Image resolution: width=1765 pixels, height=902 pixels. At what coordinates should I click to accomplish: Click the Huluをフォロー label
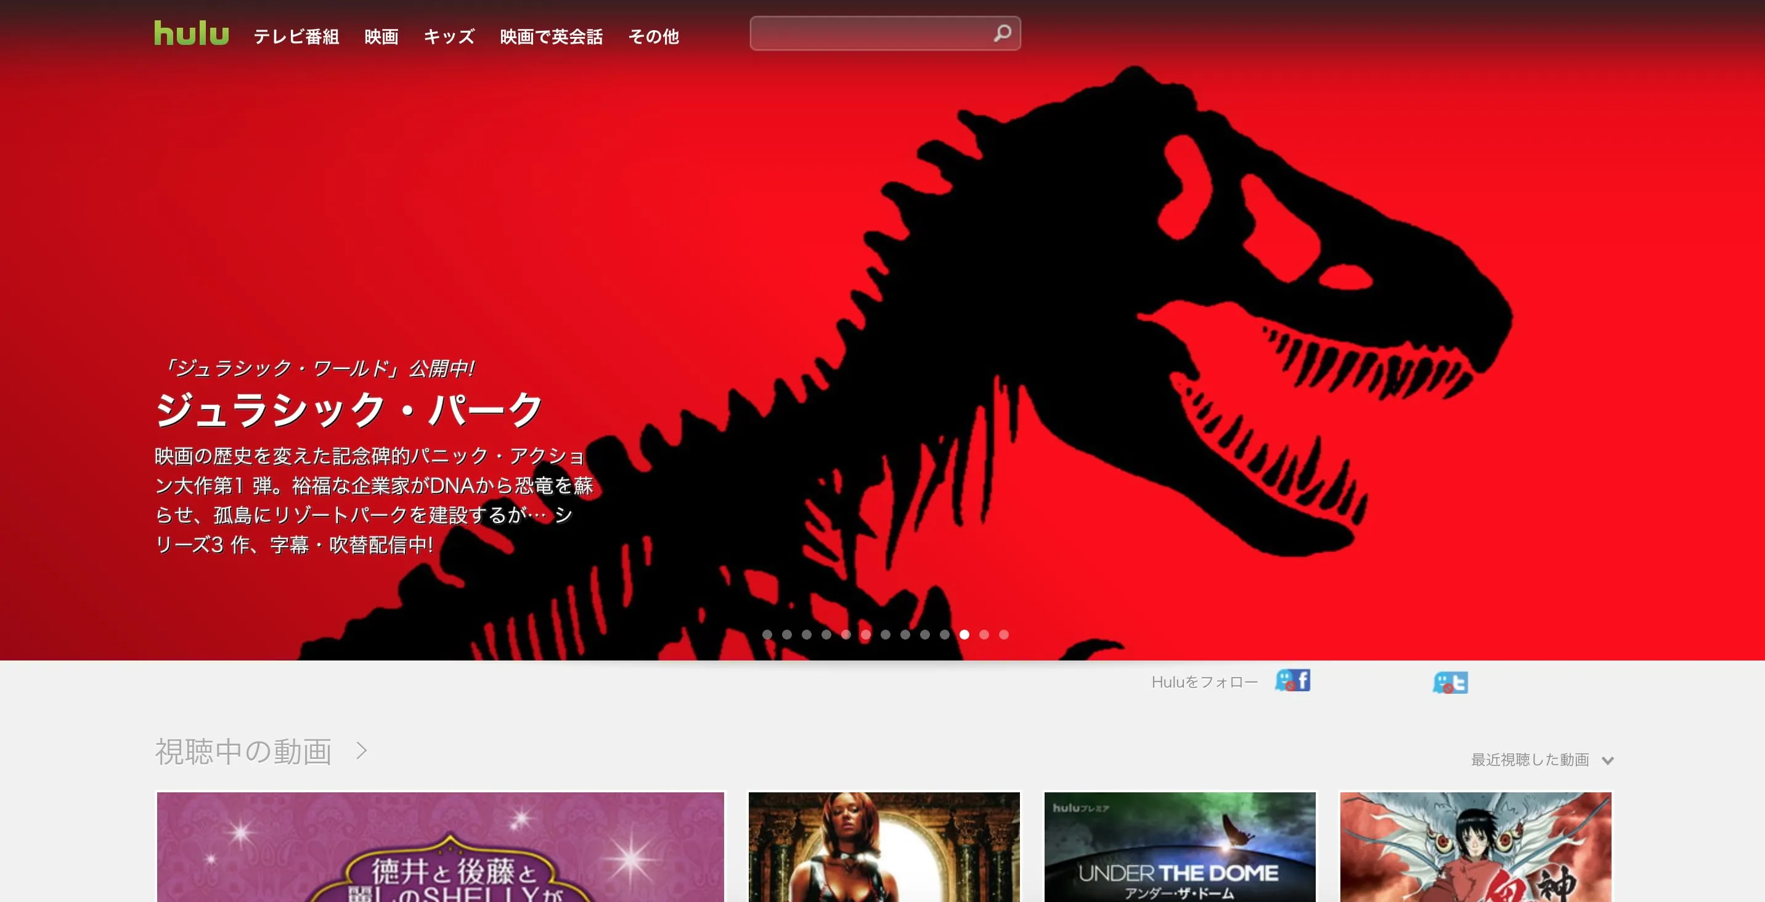(1205, 682)
